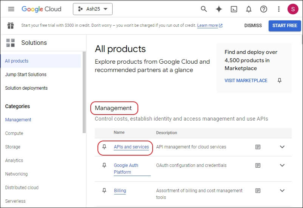The width and height of the screenshot is (303, 208).
Task: Jump to Analytics category
Action: point(14,161)
